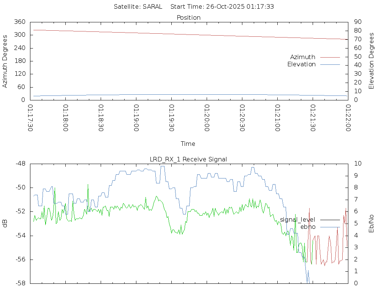The height and width of the screenshot is (291, 389).
Task: Click the Azimuth legend red line sample
Action: point(330,57)
